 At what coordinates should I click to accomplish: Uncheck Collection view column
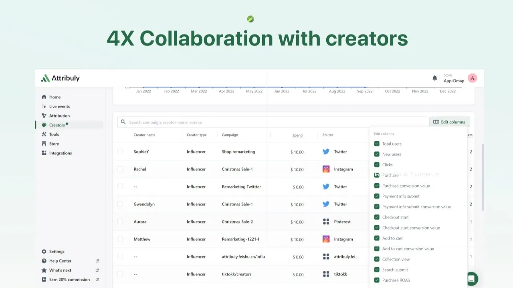[377, 259]
